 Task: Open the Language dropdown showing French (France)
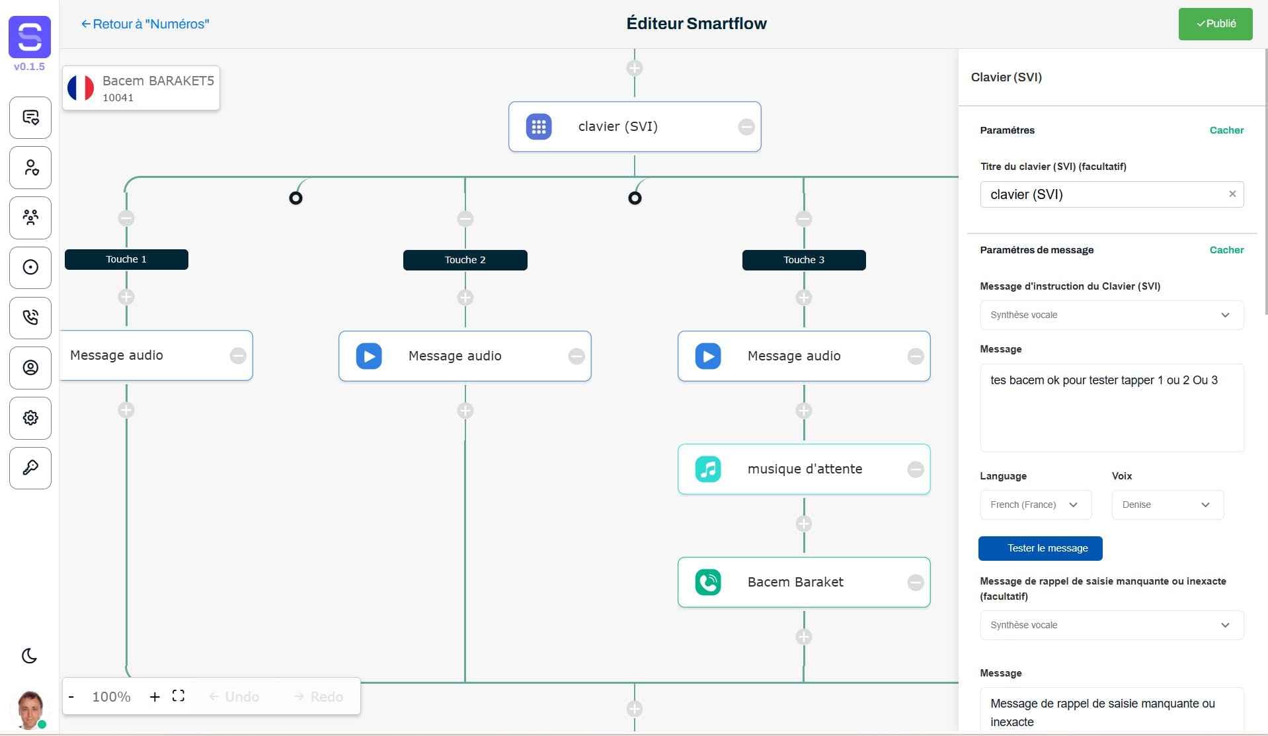coord(1035,505)
